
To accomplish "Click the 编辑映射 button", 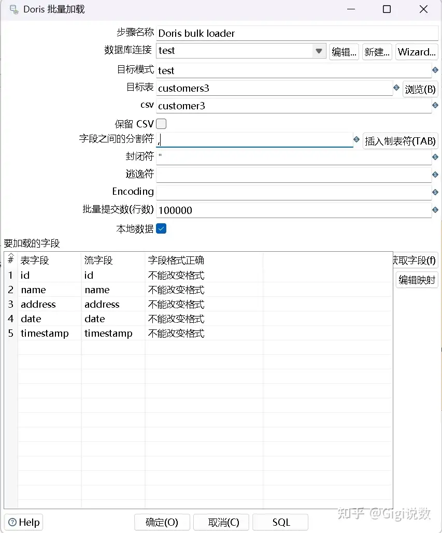I will tap(417, 280).
